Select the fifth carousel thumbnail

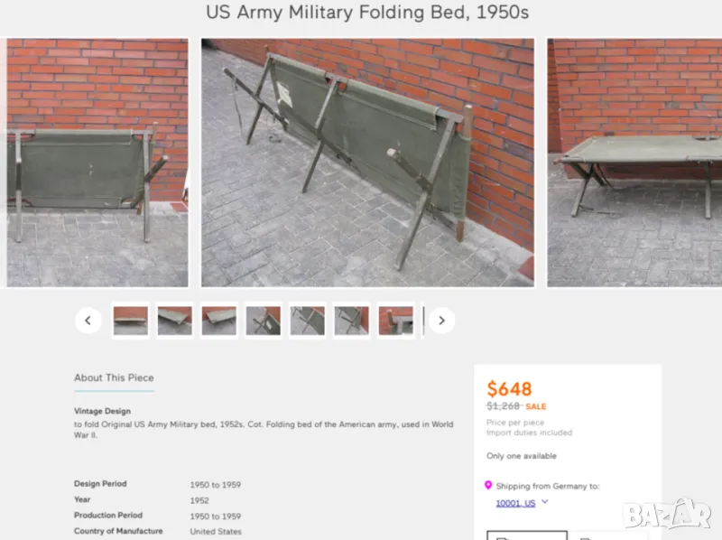click(308, 321)
